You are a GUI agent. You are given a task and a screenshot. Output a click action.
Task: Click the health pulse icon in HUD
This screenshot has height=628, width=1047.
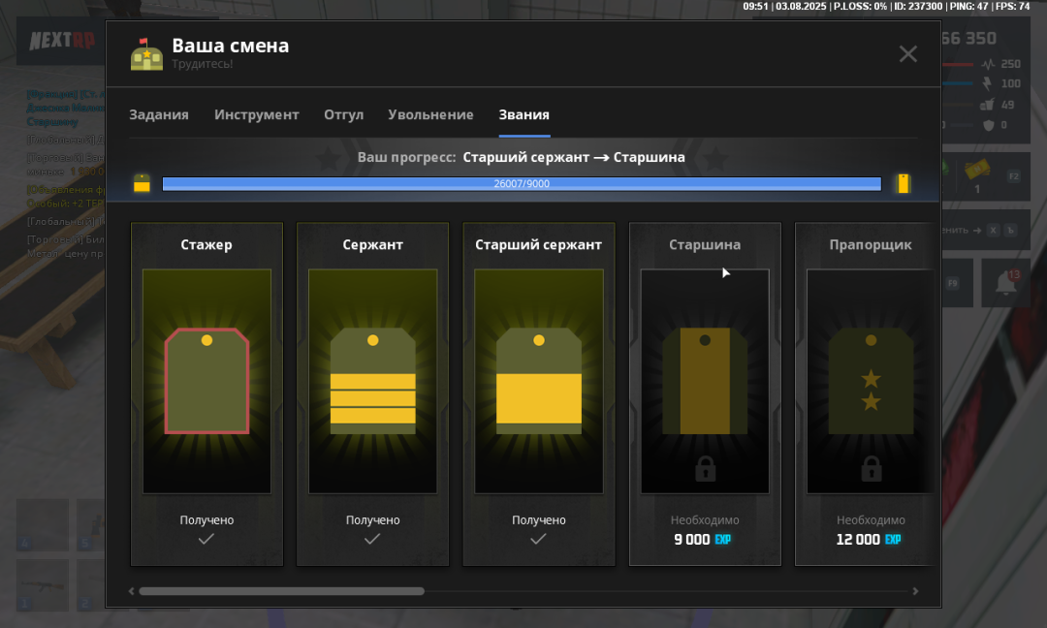[988, 64]
